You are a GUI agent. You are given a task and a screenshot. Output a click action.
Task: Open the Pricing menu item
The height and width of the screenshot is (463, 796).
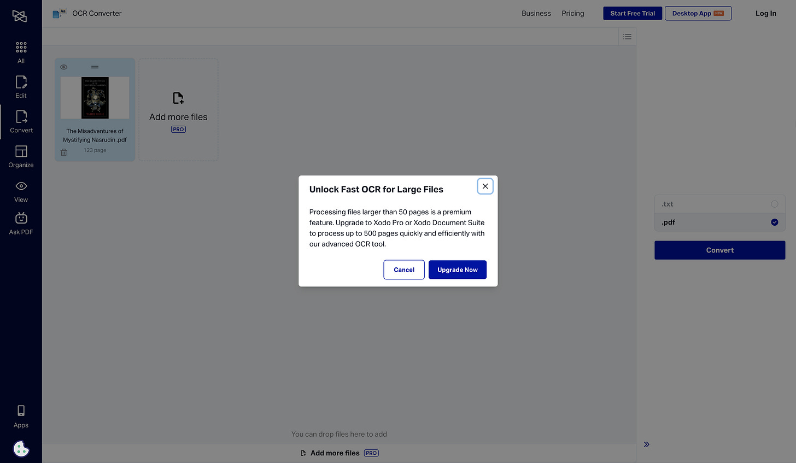pyautogui.click(x=572, y=13)
